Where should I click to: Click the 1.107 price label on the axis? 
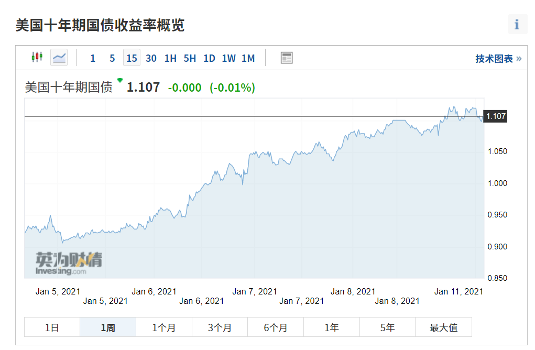pyautogui.click(x=494, y=116)
